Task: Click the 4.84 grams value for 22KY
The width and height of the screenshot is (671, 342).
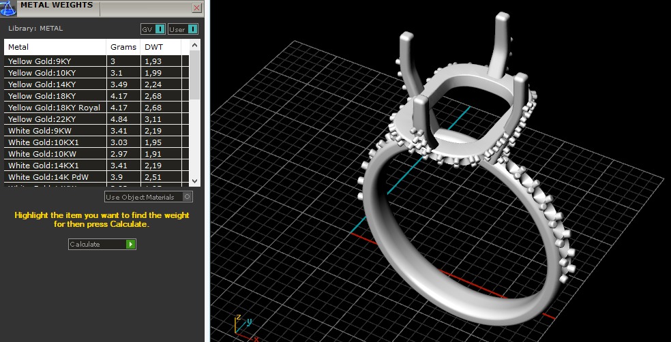Action: 119,119
